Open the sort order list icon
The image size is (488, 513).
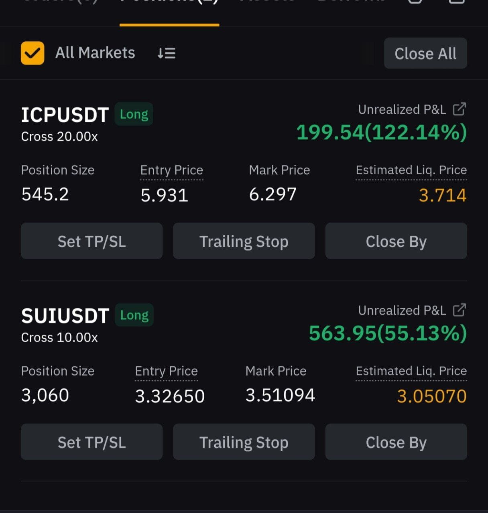tap(167, 53)
